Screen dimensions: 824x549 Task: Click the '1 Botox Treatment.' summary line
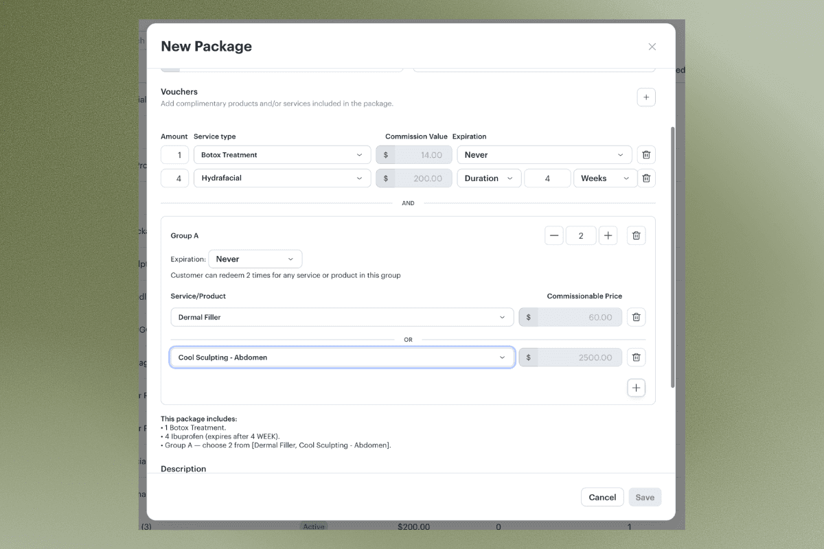pyautogui.click(x=193, y=428)
